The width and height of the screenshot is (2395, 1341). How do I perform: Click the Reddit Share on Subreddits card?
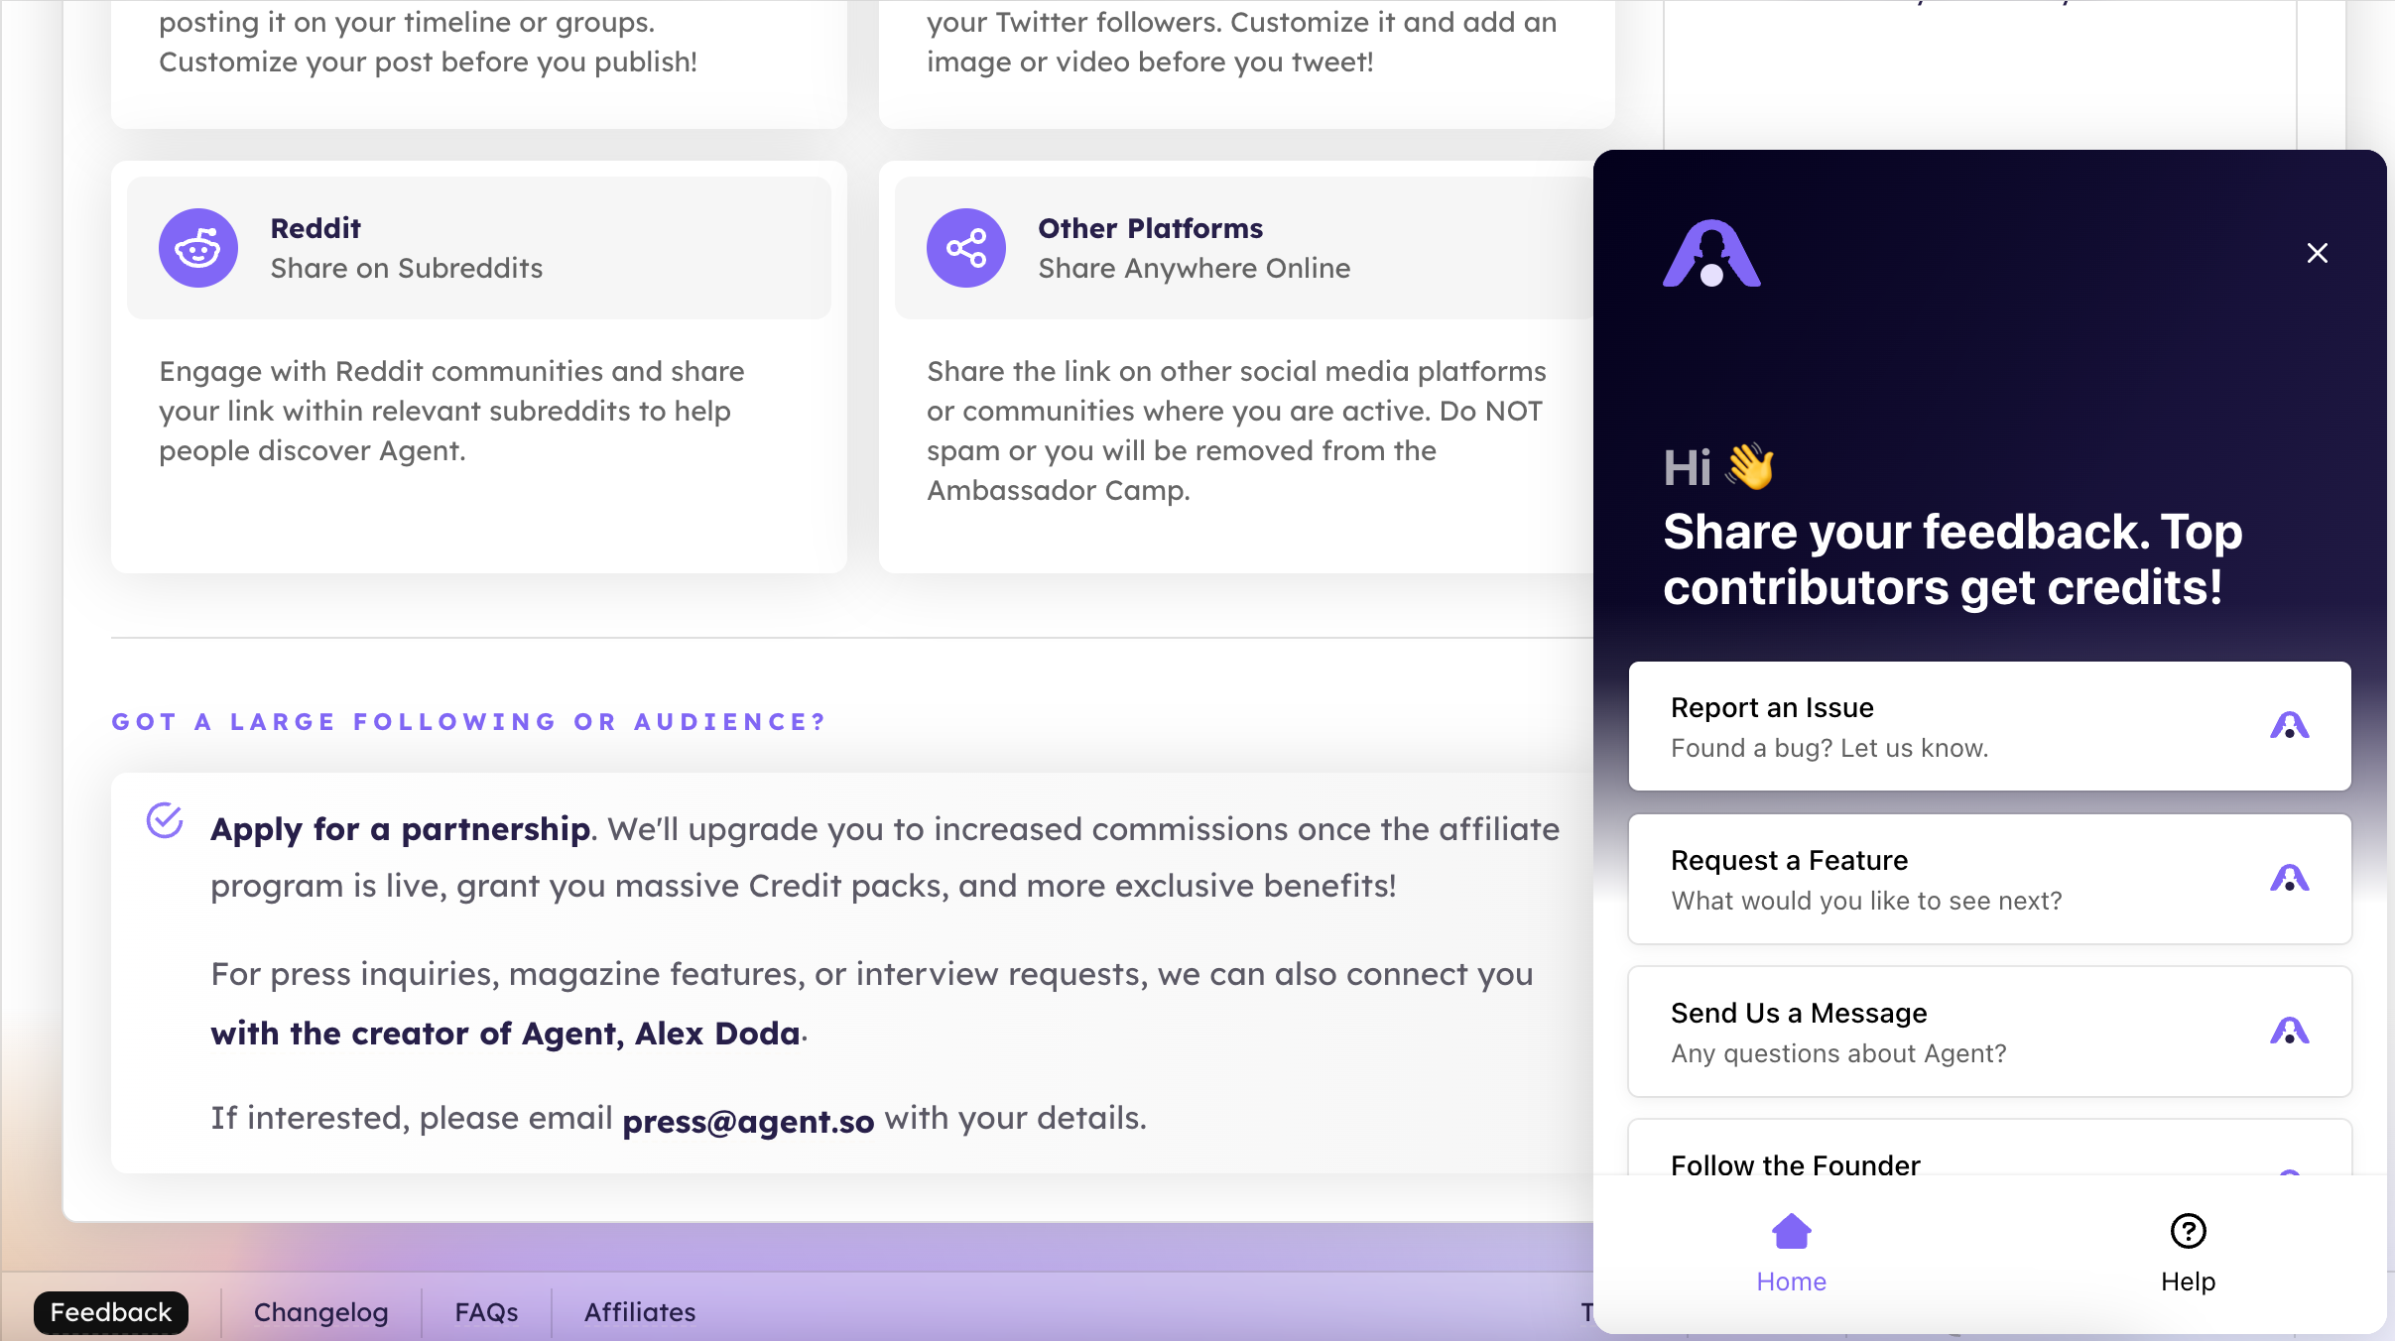click(x=479, y=248)
